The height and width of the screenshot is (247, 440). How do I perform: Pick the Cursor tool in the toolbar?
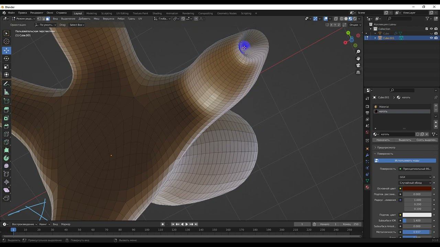[x=7, y=42]
